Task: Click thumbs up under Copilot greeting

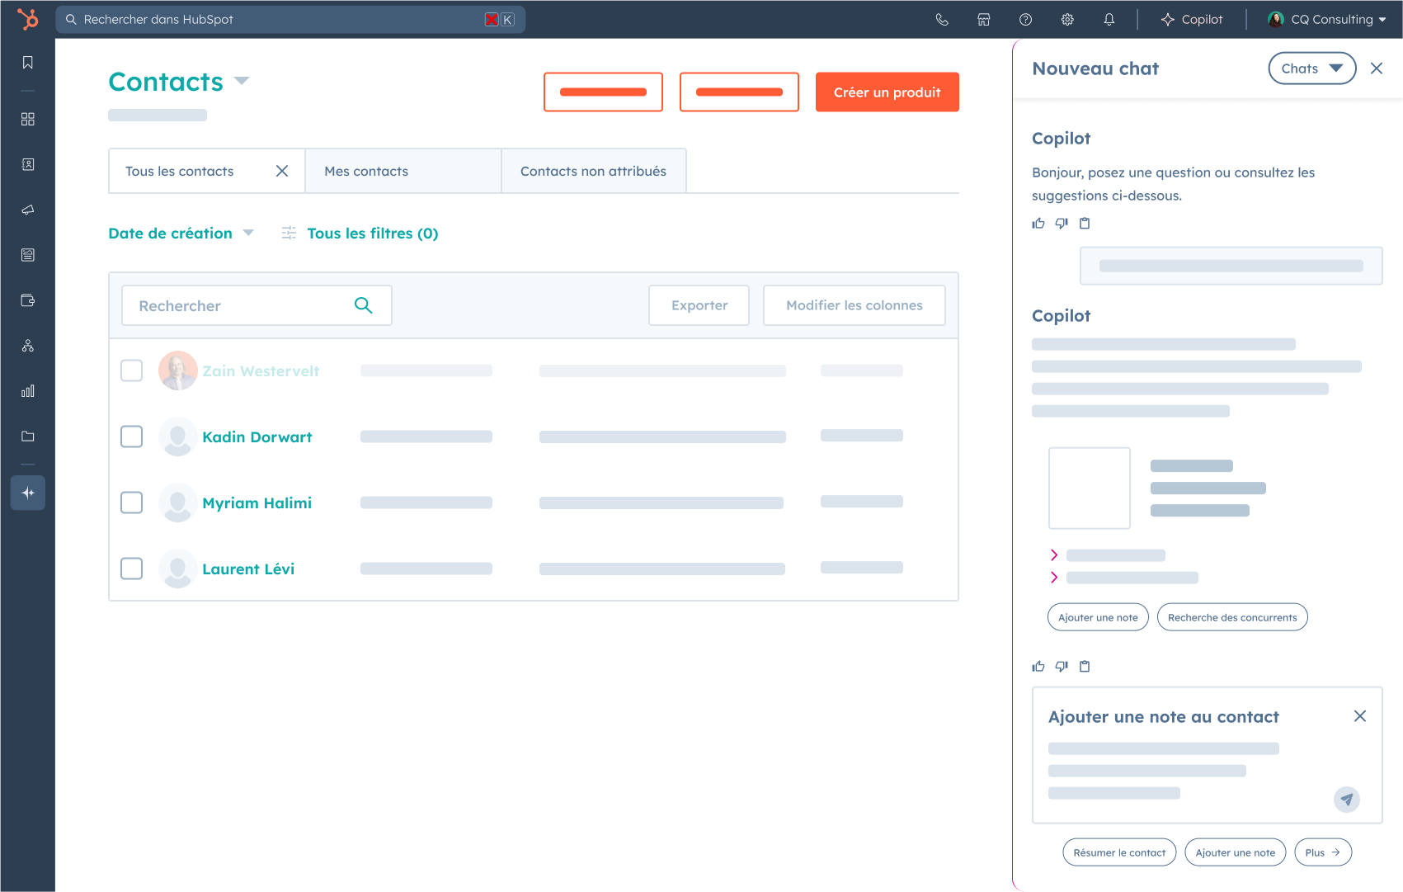Action: (1038, 224)
